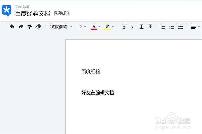Click the TIM文档 label
Viewport: 202px width, 134px height.
22,7
